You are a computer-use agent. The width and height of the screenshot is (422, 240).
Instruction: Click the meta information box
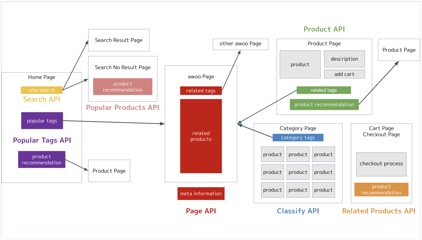point(201,193)
